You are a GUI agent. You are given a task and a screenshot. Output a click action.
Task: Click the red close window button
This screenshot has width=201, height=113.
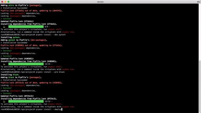tap(2, 2)
